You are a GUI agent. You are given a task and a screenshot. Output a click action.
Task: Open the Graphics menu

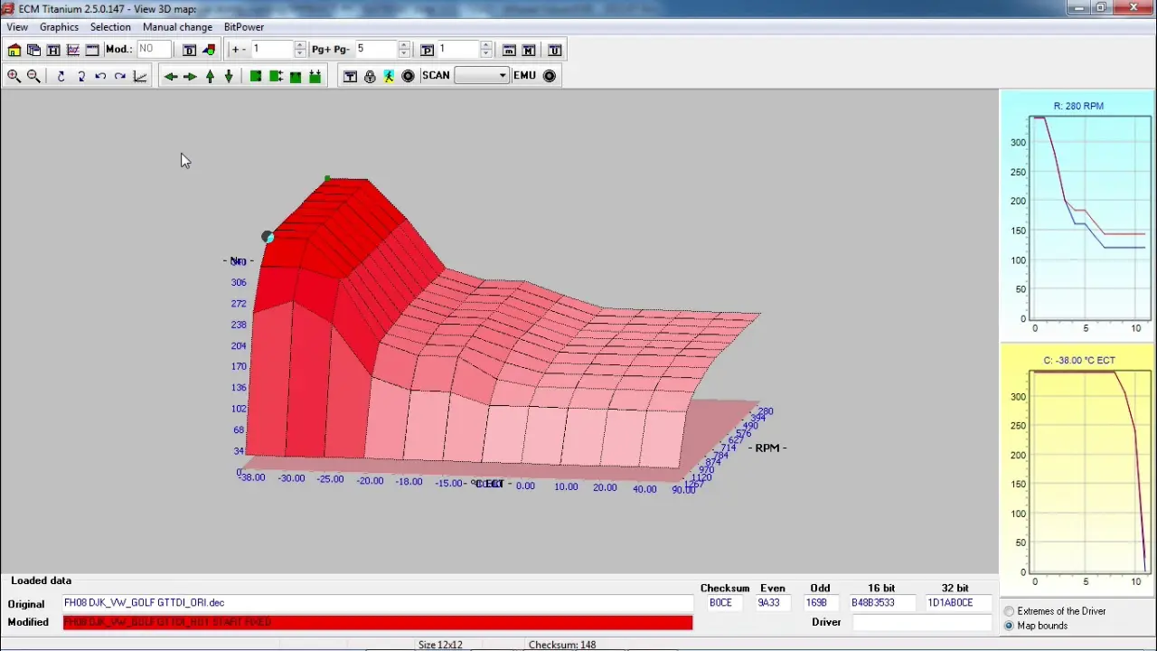tap(59, 27)
